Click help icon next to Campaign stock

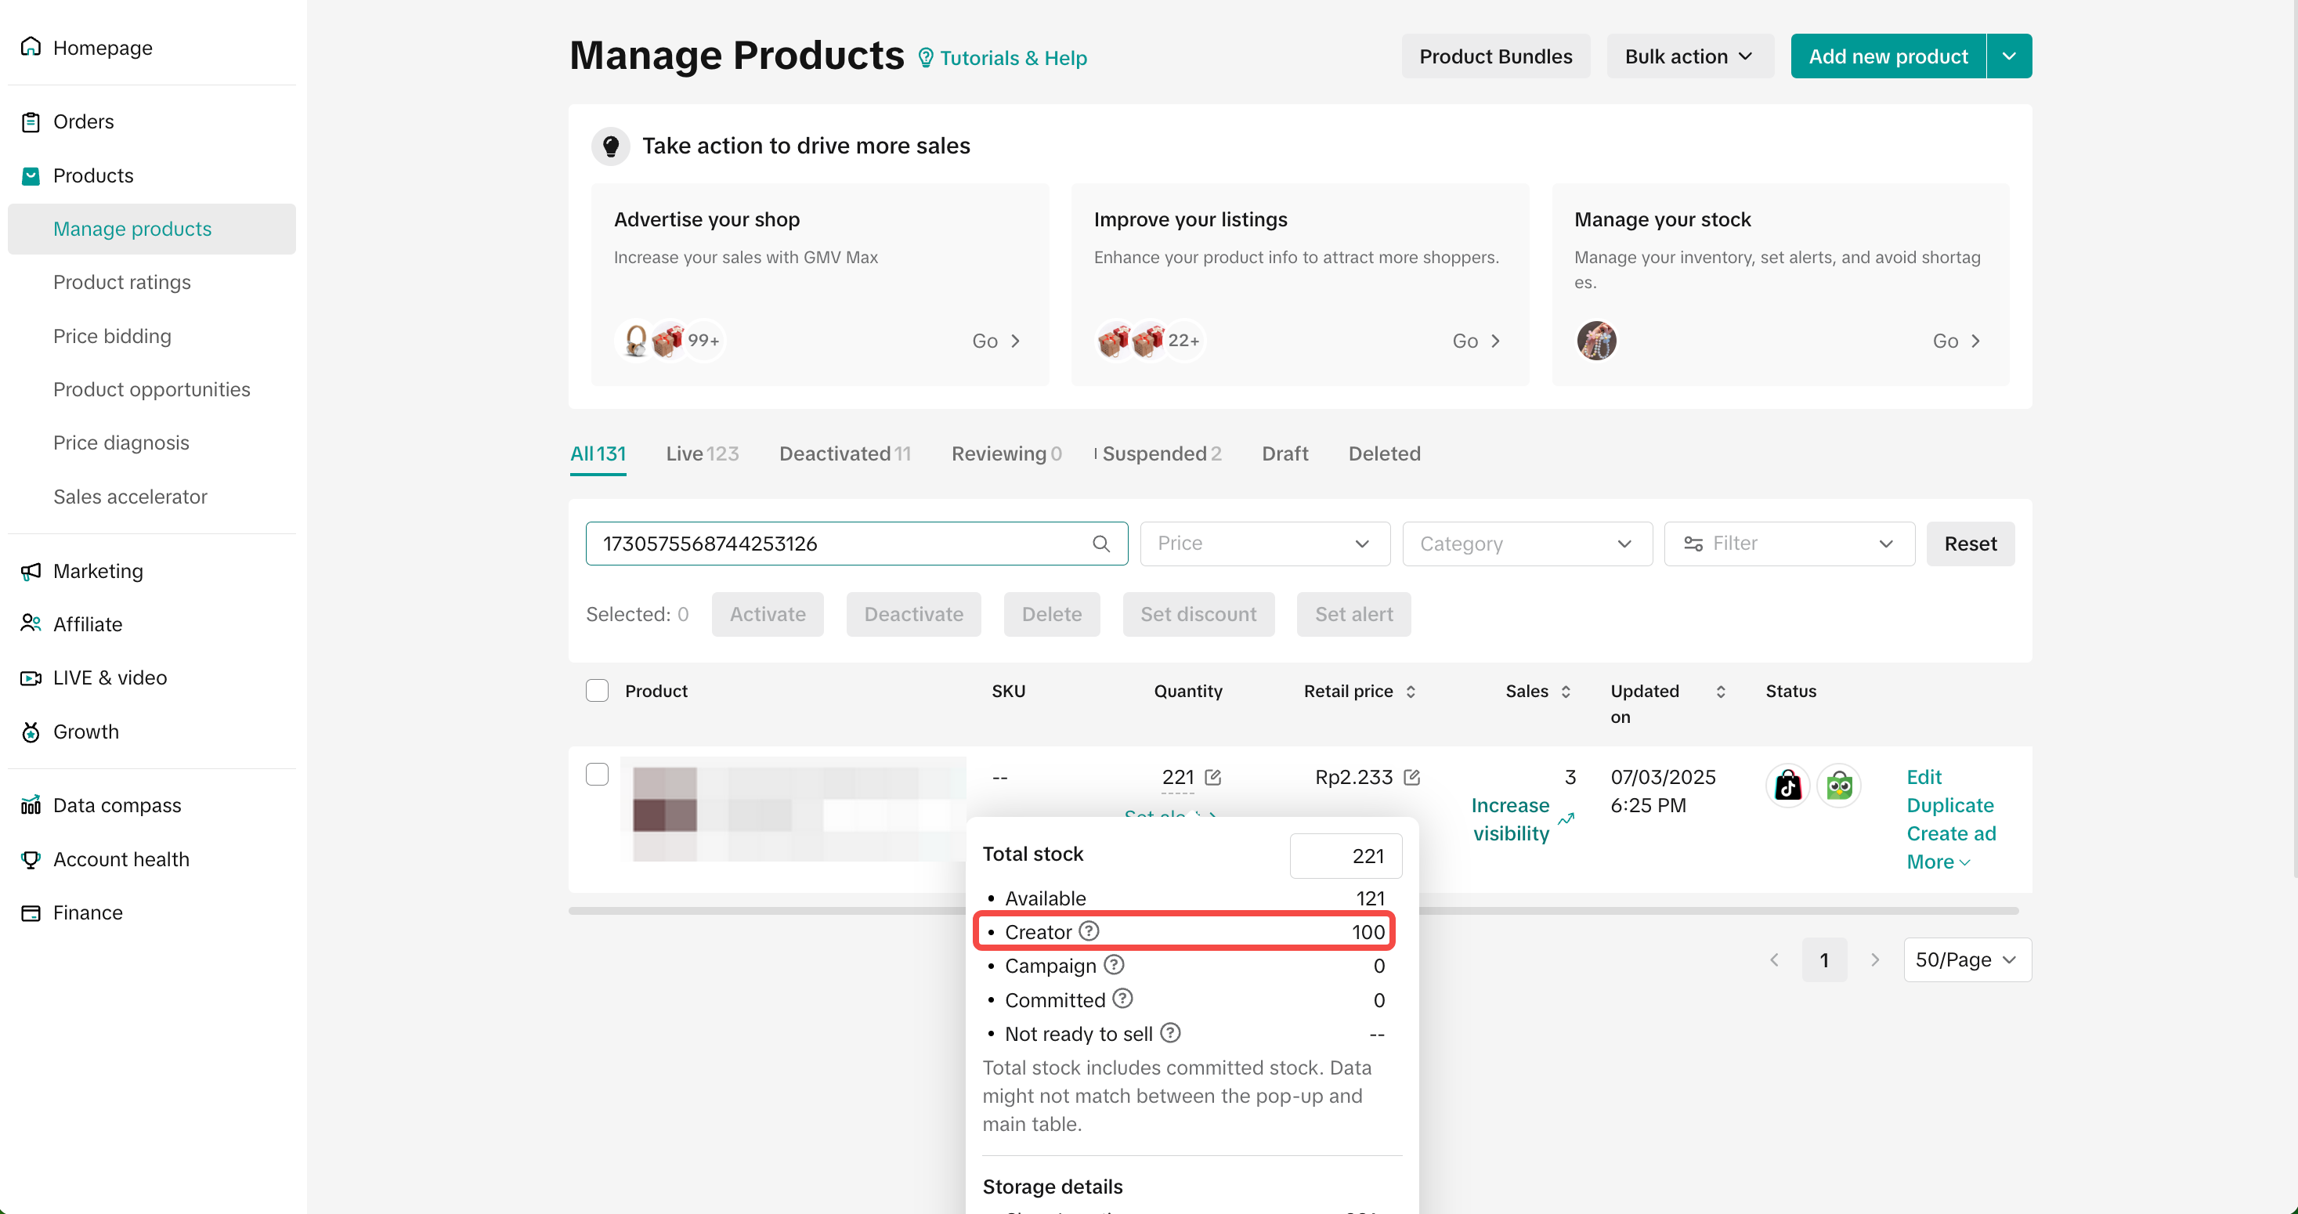pos(1115,965)
